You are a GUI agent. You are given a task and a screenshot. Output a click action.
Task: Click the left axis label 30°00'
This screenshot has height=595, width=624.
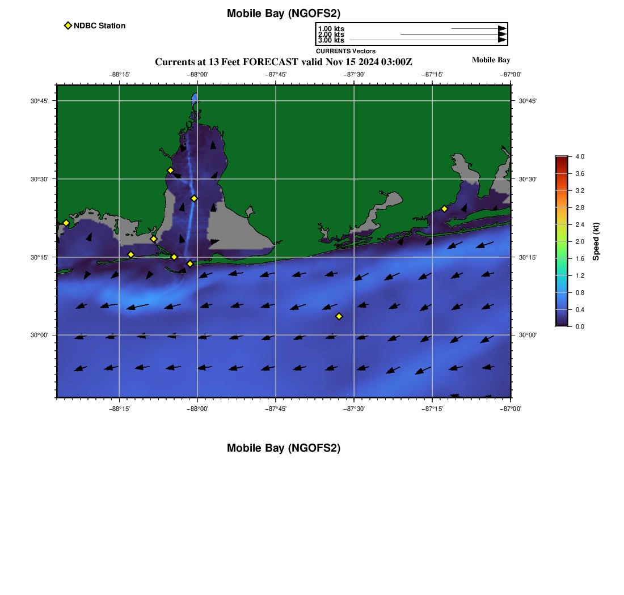(39, 335)
